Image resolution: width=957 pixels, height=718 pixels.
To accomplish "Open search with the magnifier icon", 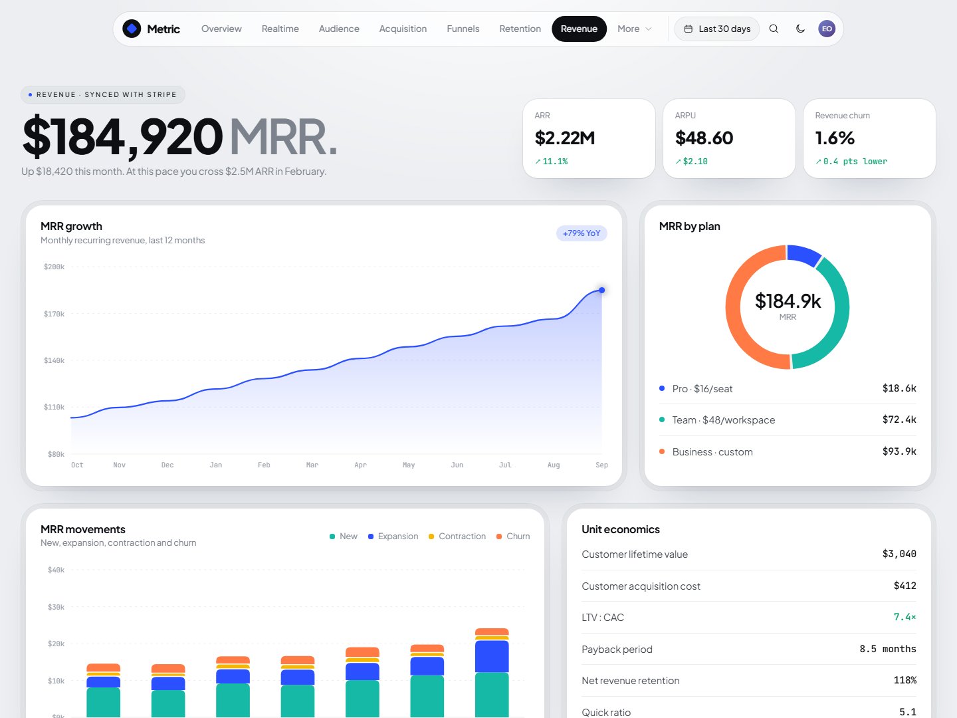I will point(774,29).
